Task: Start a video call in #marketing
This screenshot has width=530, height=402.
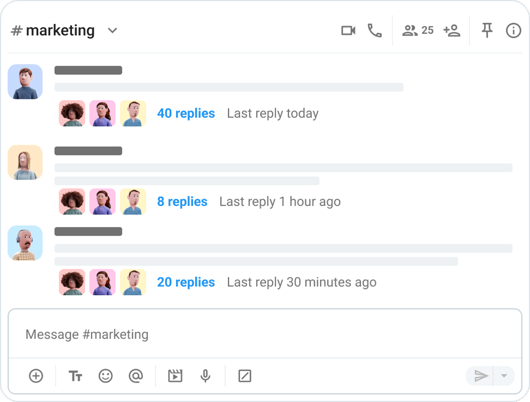Action: pos(348,30)
